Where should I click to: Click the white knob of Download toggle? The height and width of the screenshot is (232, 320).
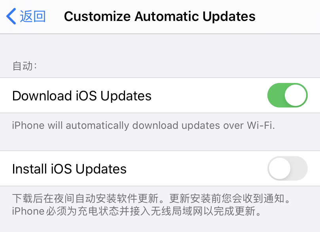pyautogui.click(x=295, y=95)
